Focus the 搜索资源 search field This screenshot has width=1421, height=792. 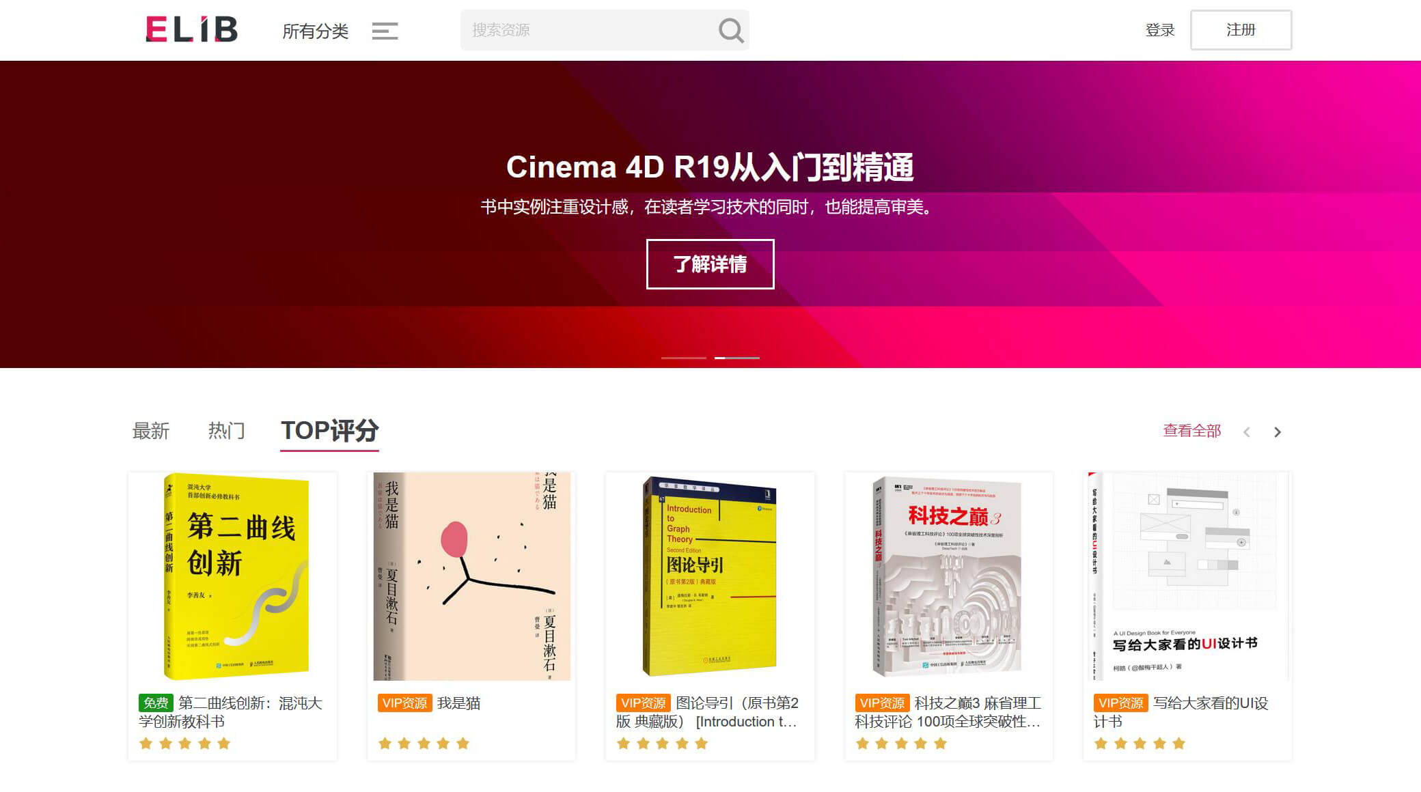click(x=588, y=30)
